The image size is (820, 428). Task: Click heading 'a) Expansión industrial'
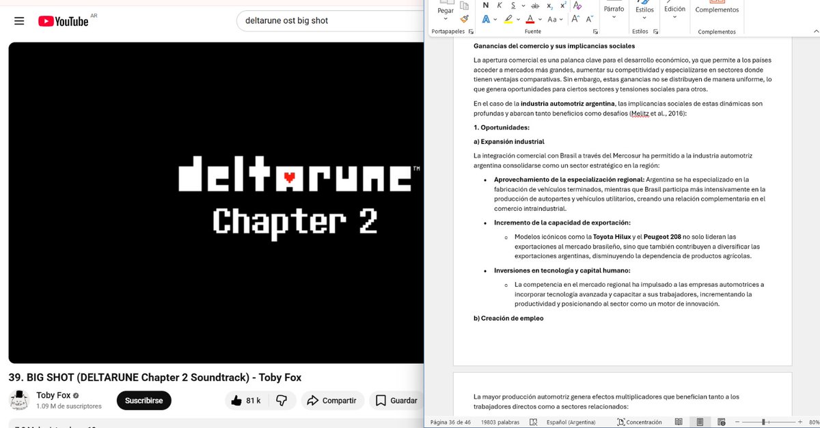point(508,141)
